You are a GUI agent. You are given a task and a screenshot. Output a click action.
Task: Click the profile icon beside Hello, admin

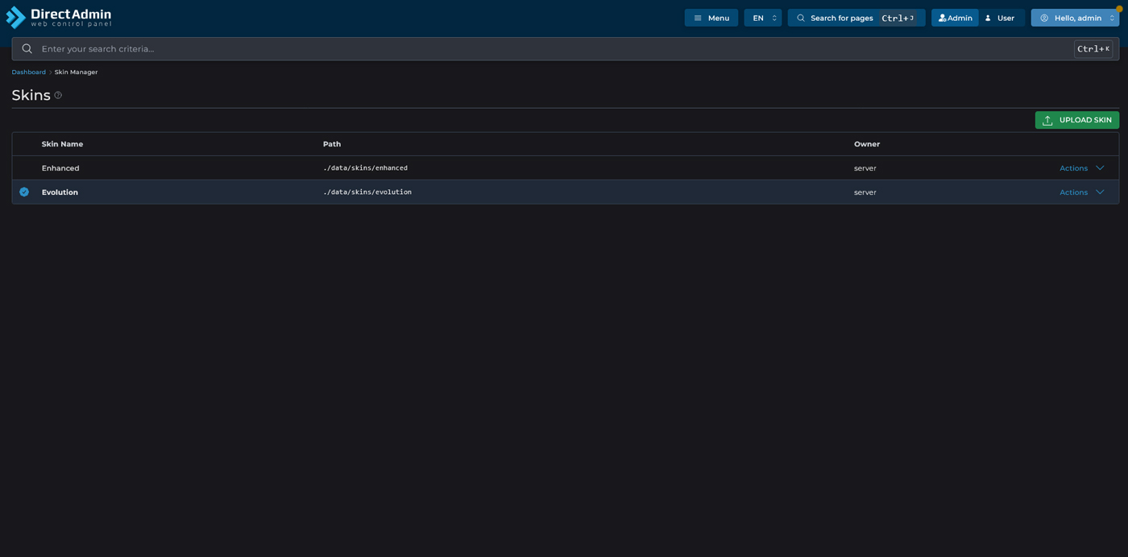(x=1043, y=17)
